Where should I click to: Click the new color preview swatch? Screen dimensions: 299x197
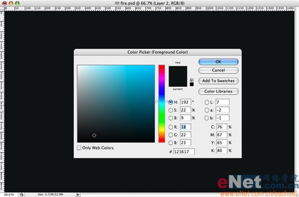178,71
